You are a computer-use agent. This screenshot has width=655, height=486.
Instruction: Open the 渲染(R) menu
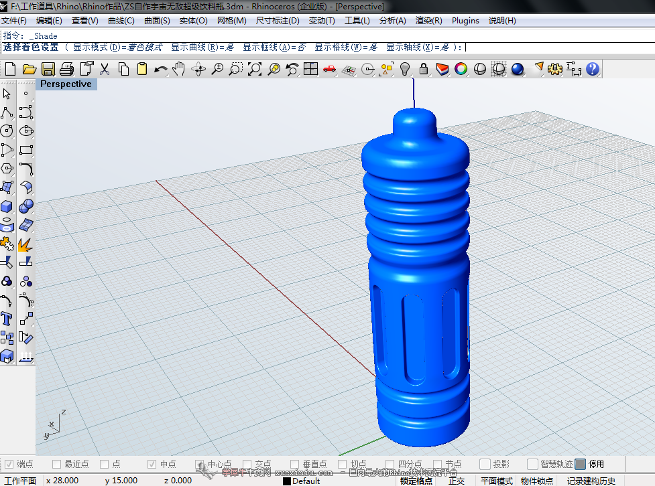pyautogui.click(x=429, y=21)
